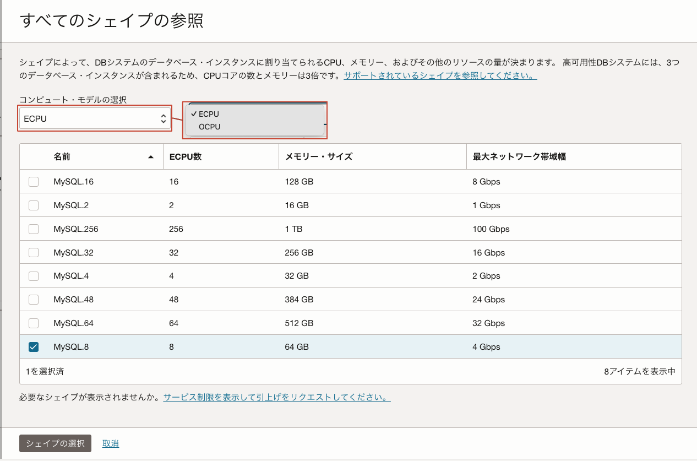Screen dimensions: 697x461
Task: Tick the MySQL.32 shape checkbox
Action: pyautogui.click(x=34, y=252)
